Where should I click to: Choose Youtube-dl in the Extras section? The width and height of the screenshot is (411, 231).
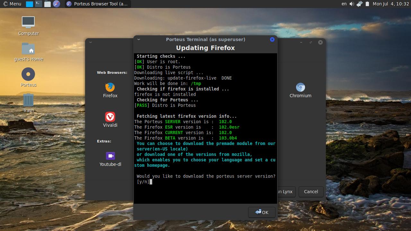(x=110, y=159)
